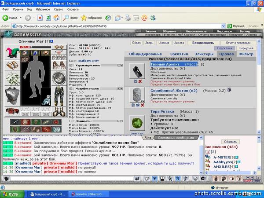Click the jester hat helmet slot
The image size is (264, 198).
pyautogui.click(x=12, y=53)
